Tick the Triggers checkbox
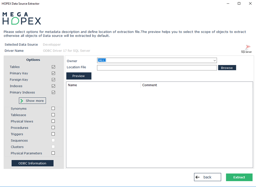The height and width of the screenshot is (187, 256). [x=53, y=134]
